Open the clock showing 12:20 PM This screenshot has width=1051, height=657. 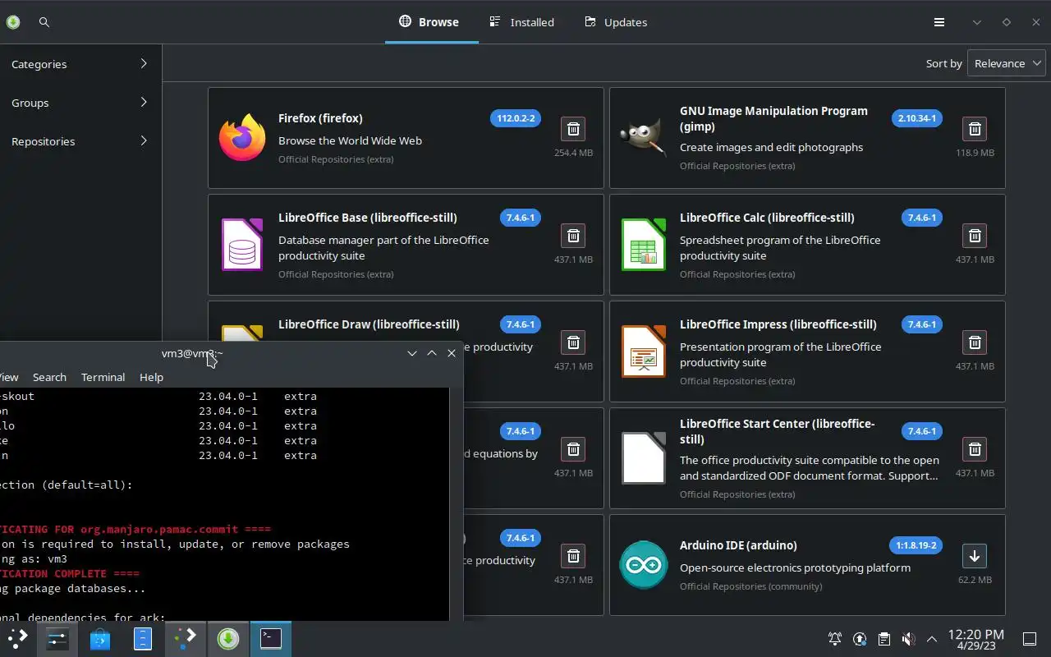tap(975, 639)
